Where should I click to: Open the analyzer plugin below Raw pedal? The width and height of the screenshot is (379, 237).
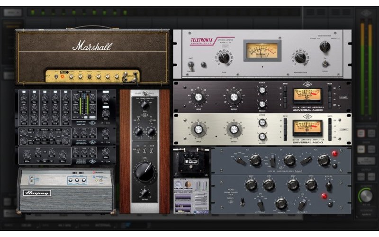(x=191, y=196)
